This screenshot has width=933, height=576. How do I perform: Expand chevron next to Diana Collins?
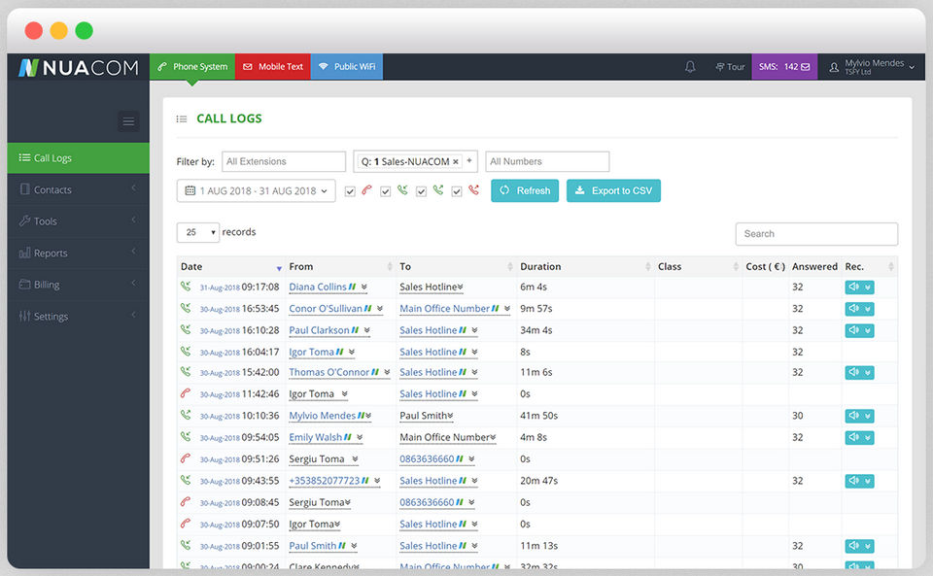(x=364, y=288)
